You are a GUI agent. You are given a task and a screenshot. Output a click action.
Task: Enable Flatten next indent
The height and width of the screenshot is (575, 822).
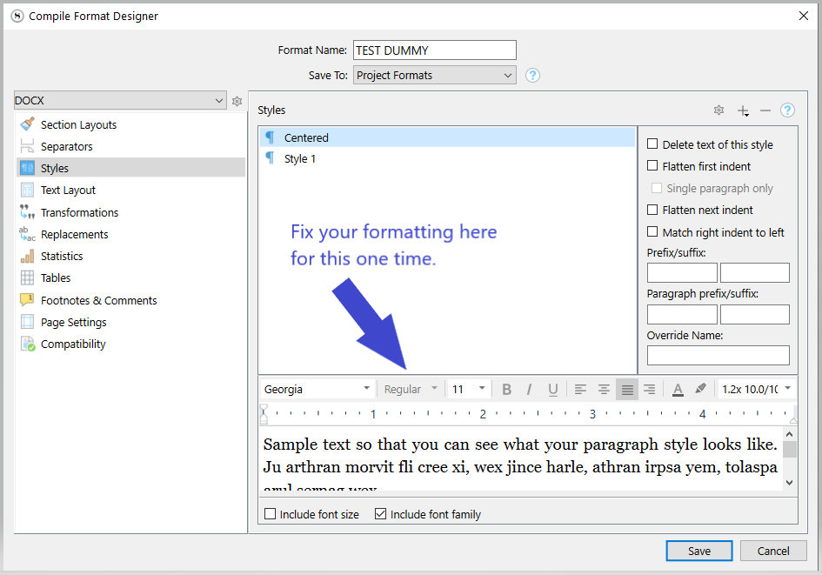652,210
